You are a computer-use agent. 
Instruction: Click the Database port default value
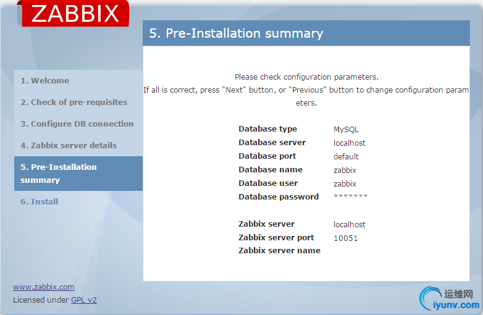[346, 157]
